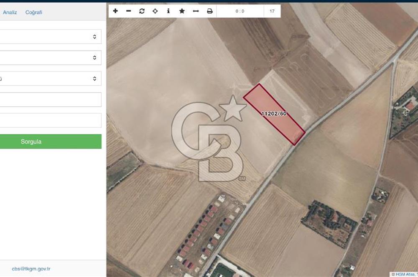
Task: Select the red parcel 11202/60
Action: pos(274,114)
